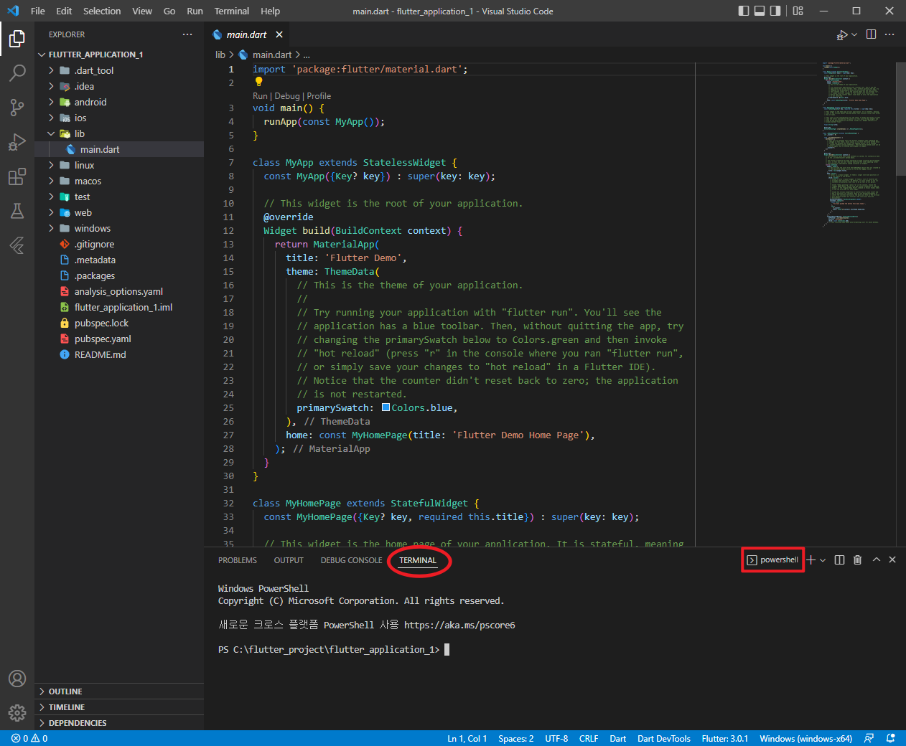Expand the .idea folder

click(x=51, y=86)
